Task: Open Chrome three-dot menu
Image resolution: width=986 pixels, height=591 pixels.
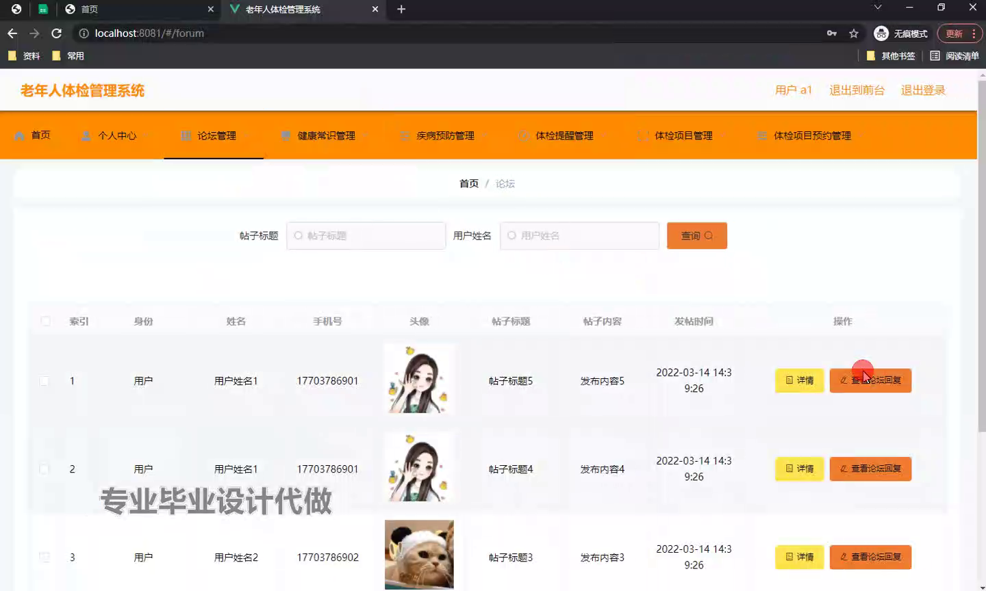Action: (x=974, y=33)
